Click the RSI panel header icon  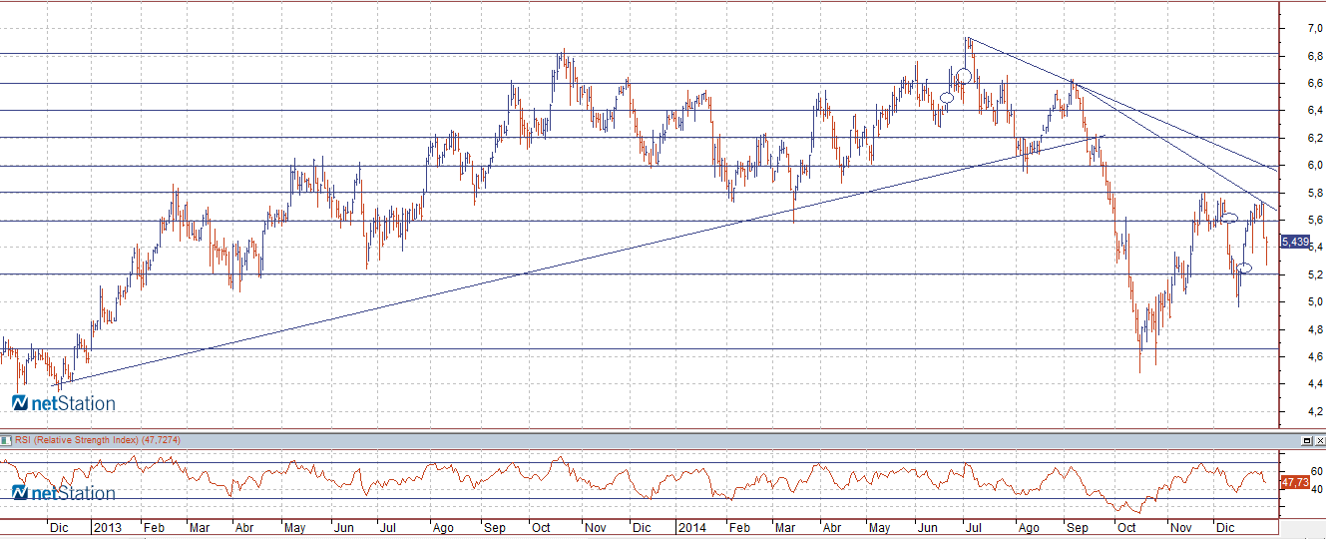(x=5, y=440)
